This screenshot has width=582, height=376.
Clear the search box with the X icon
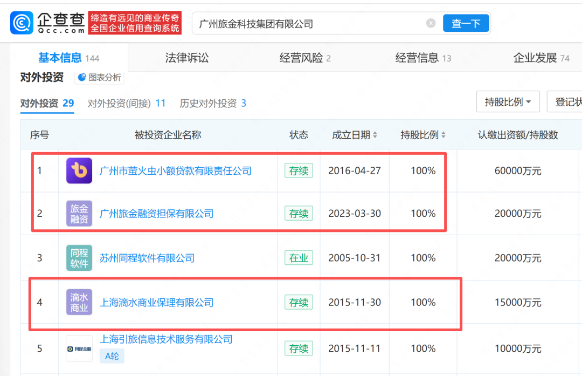(431, 23)
